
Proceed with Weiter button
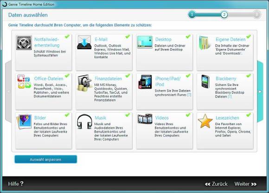245,184
